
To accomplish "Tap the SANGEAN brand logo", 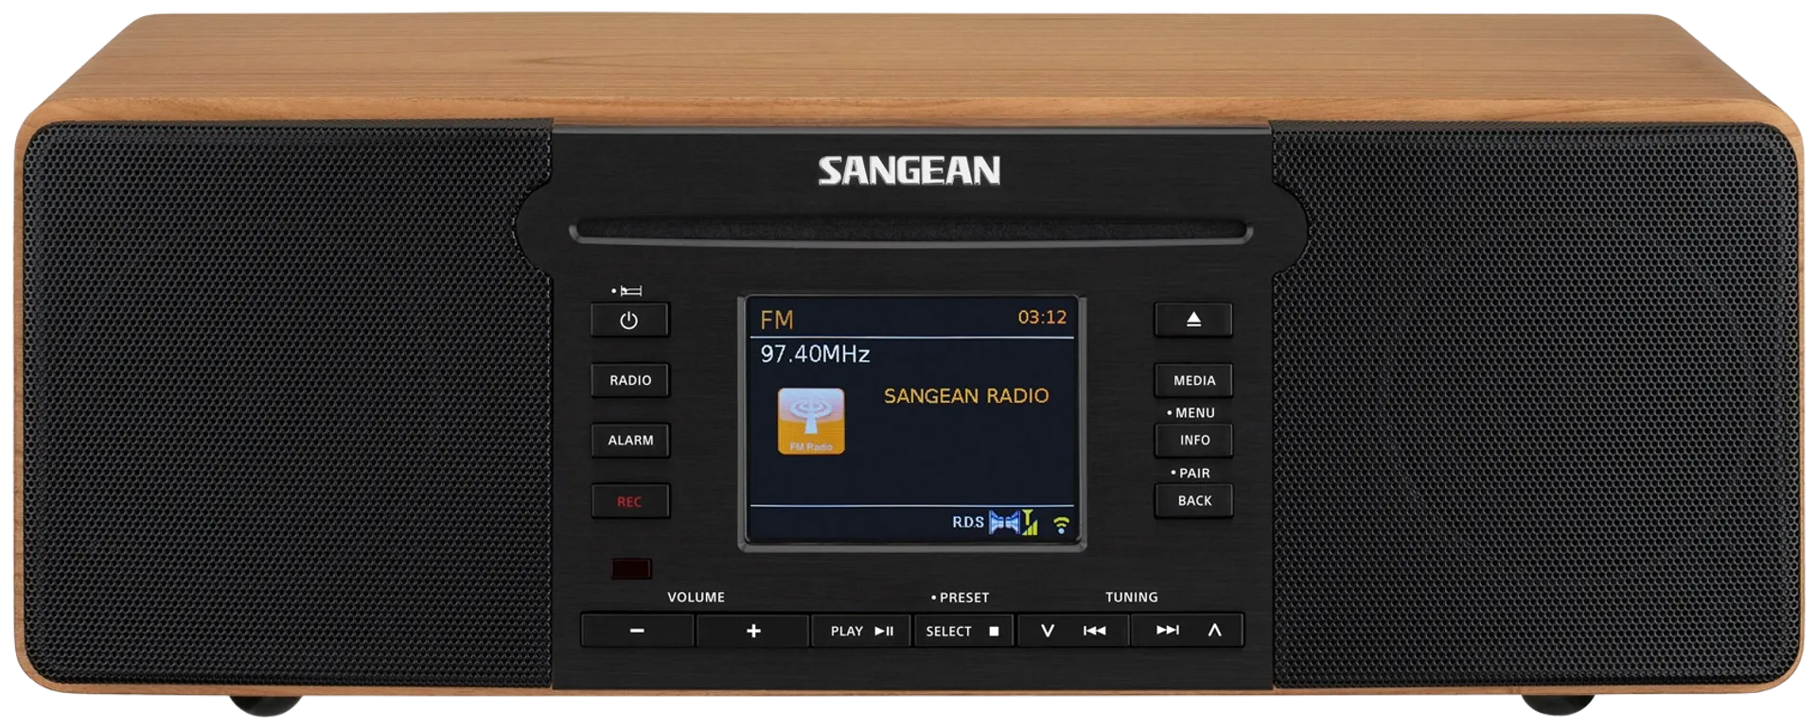I will (908, 171).
